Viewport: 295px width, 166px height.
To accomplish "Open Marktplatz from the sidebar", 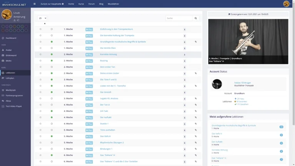I will coord(11,90).
